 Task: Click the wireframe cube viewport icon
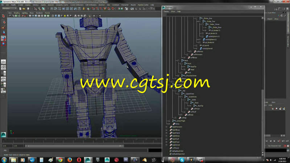[53, 16]
